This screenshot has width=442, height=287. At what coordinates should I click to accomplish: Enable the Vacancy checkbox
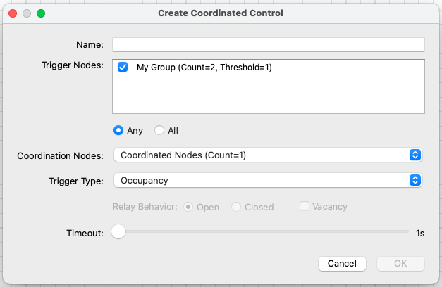pos(305,206)
